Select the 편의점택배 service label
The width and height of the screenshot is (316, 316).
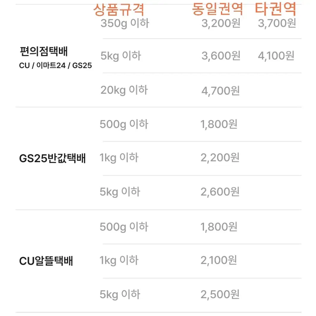pos(44,51)
